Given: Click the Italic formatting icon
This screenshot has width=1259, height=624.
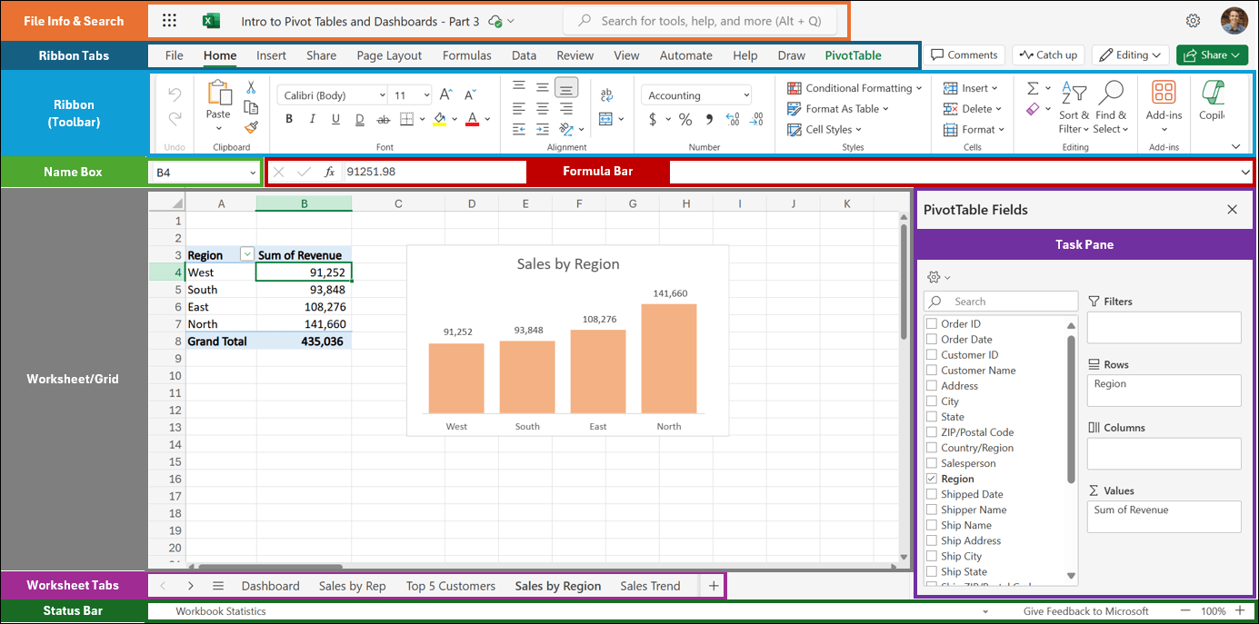Looking at the screenshot, I should (313, 119).
